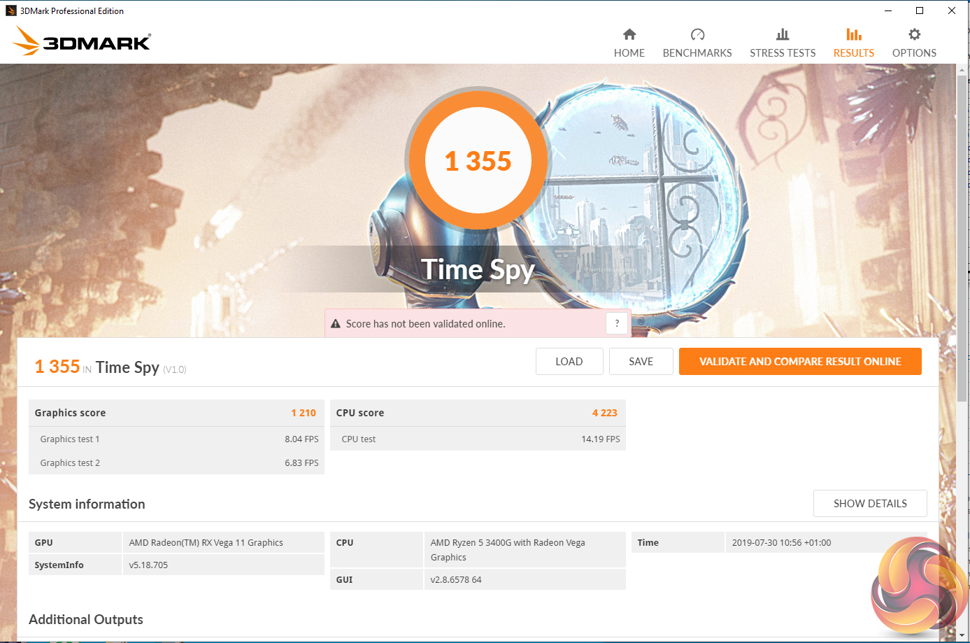Viewport: 970px width, 643px height.
Task: Click the Benchmarks gauge icon
Action: point(697,34)
